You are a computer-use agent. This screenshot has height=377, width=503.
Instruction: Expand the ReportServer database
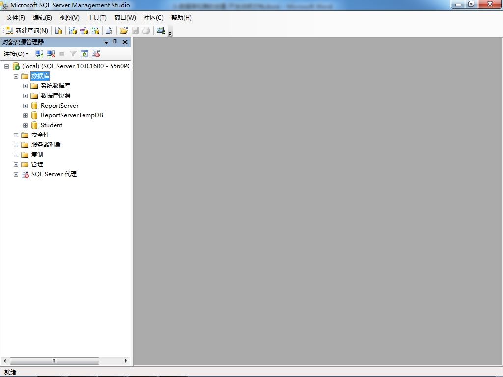click(x=25, y=106)
